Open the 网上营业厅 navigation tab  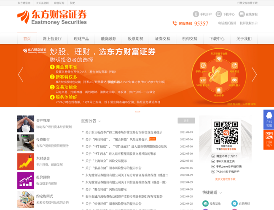52,39
